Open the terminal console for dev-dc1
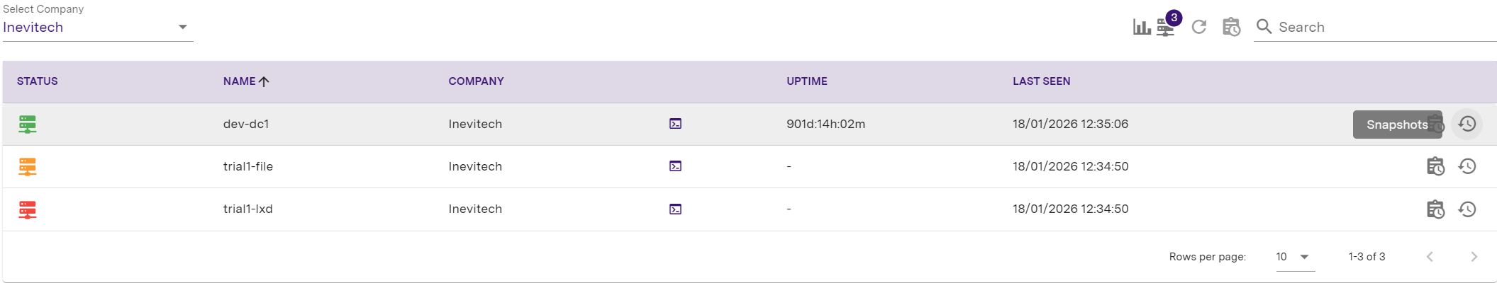1497x283 pixels. tap(675, 124)
